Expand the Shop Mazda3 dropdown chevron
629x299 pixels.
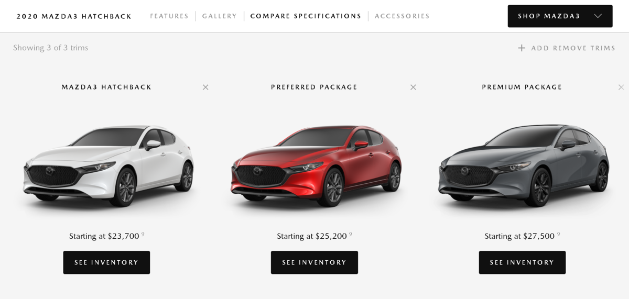(x=598, y=16)
